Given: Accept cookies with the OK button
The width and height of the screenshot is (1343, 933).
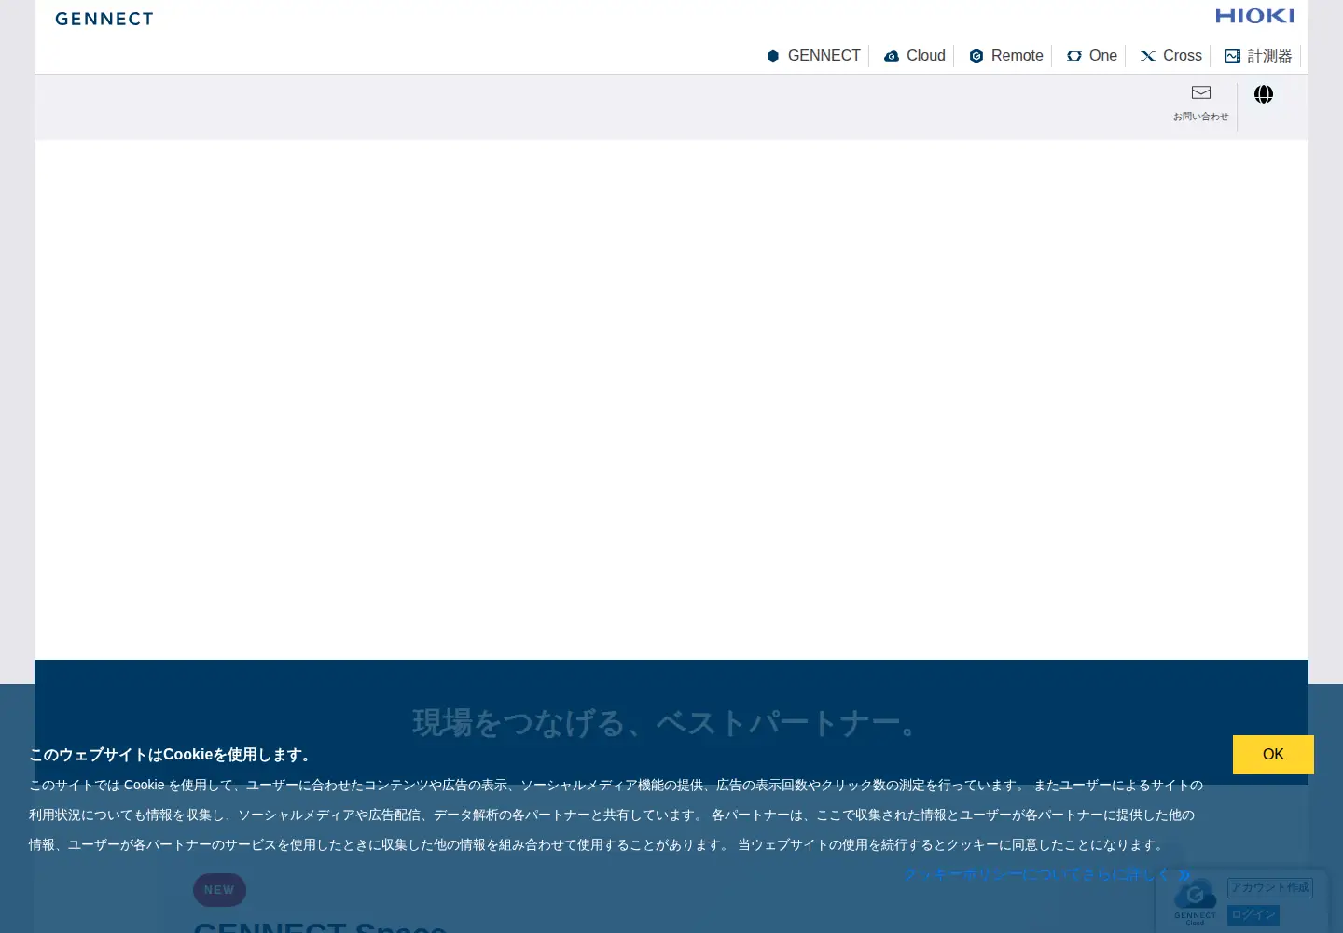Looking at the screenshot, I should click(1273, 755).
